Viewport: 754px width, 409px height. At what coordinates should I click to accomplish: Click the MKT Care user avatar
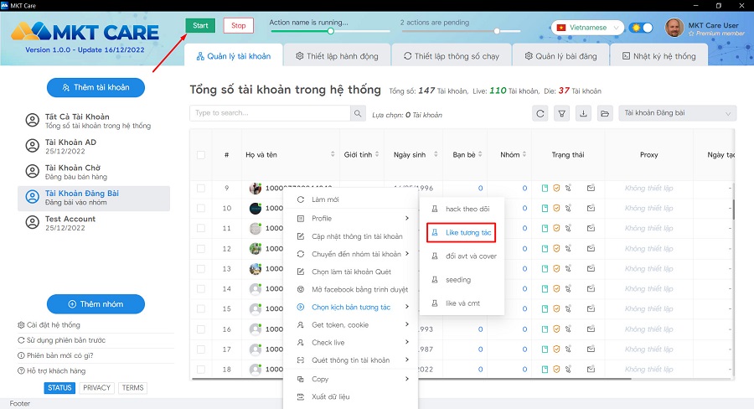point(674,28)
